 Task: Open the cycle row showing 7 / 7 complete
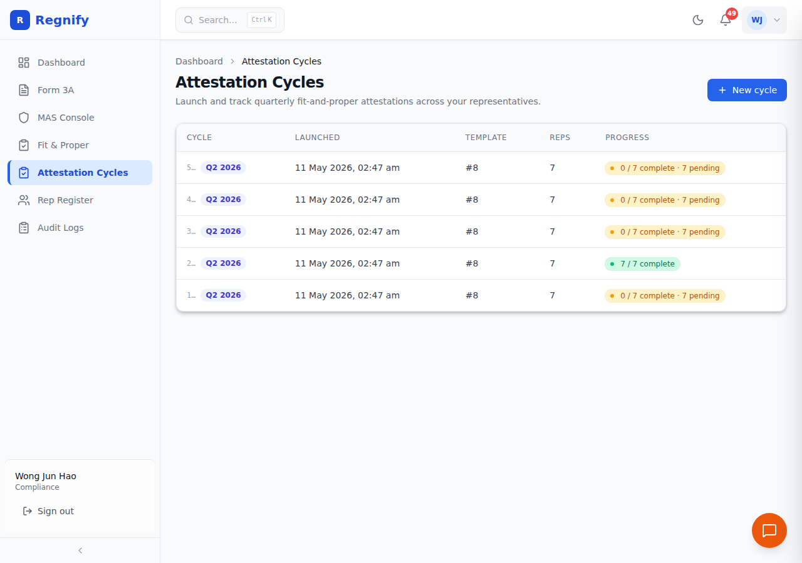tap(481, 263)
